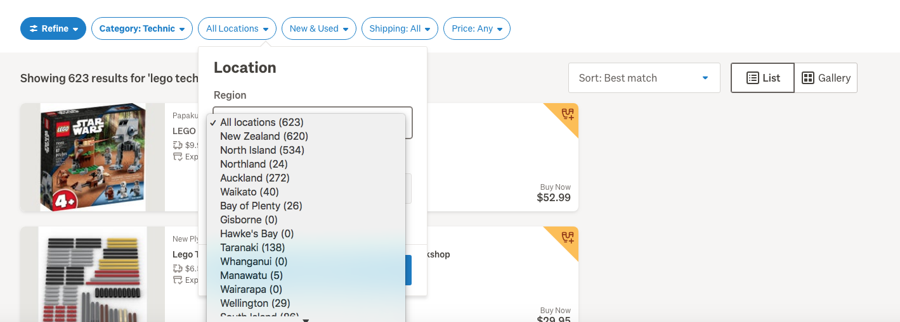900x322 pixels.
Task: Switch to Gallery view
Action: pos(826,78)
